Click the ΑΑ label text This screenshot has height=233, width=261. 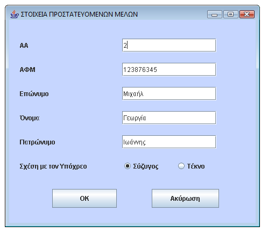[x=24, y=46]
